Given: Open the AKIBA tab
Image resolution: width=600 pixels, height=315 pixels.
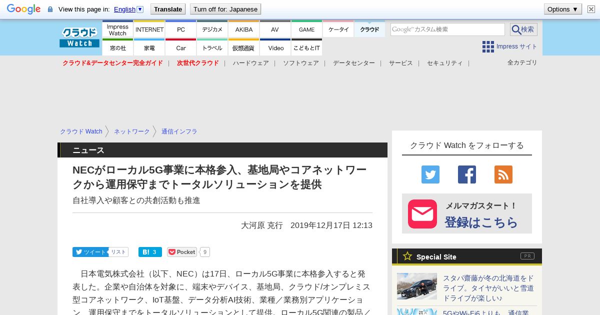Looking at the screenshot, I should [243, 29].
